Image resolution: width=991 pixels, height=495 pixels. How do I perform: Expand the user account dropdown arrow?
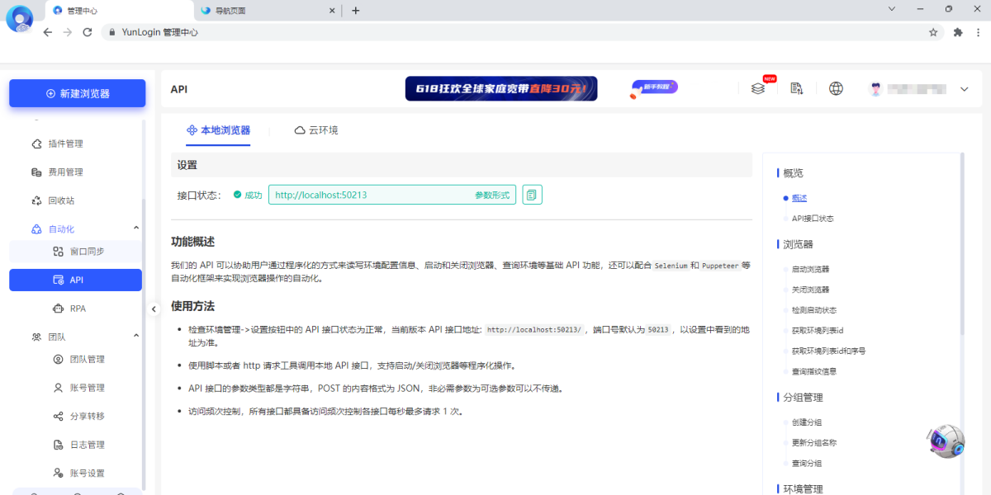pyautogui.click(x=964, y=89)
